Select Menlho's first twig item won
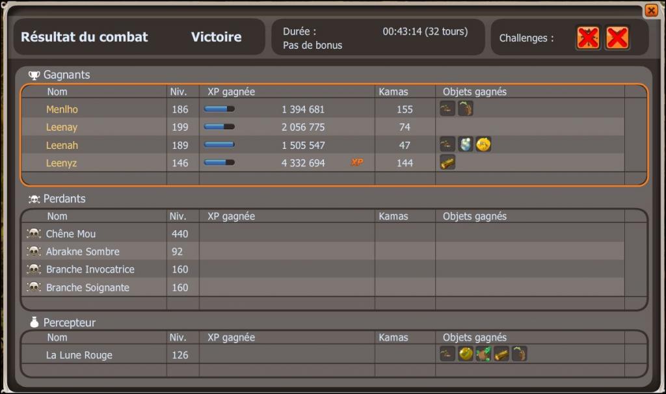This screenshot has height=394, width=666. coord(447,109)
